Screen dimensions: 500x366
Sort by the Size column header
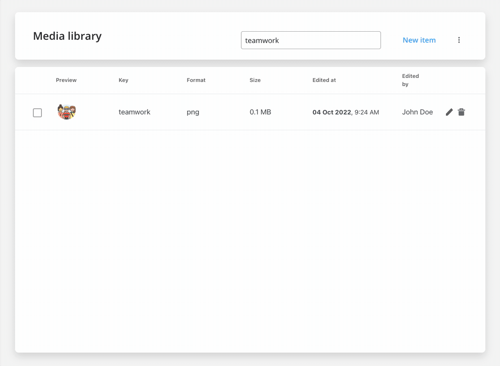click(x=255, y=80)
